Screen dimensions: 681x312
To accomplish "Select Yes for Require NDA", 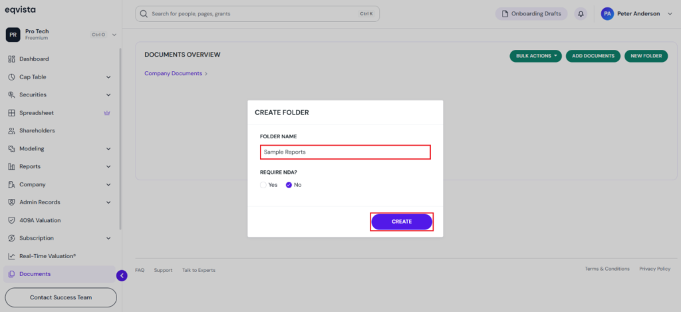I will coord(263,185).
